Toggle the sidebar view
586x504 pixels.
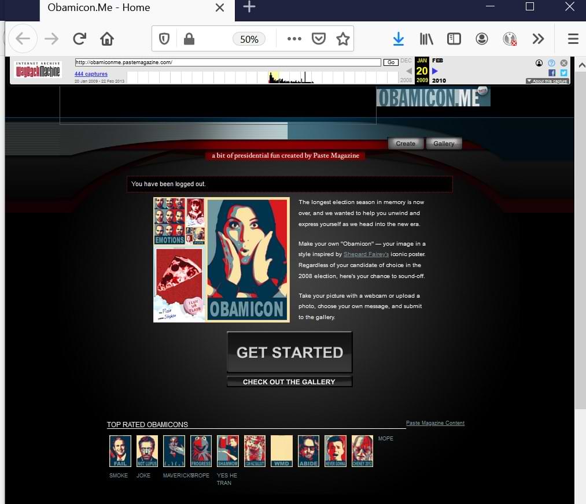click(454, 39)
